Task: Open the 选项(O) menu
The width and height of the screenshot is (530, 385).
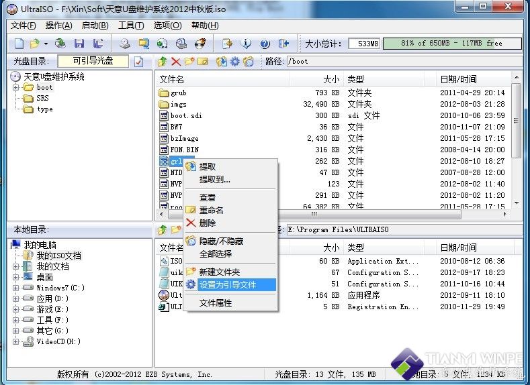Action: (x=168, y=25)
